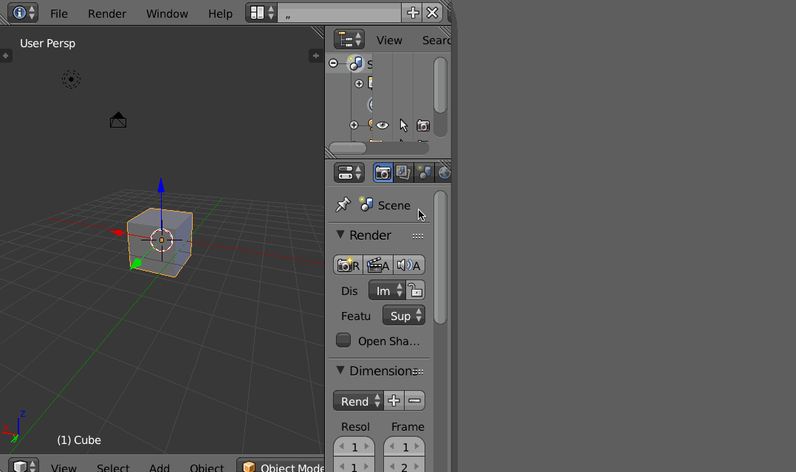
Task: Open the Scene properties tab
Action: coord(424,172)
